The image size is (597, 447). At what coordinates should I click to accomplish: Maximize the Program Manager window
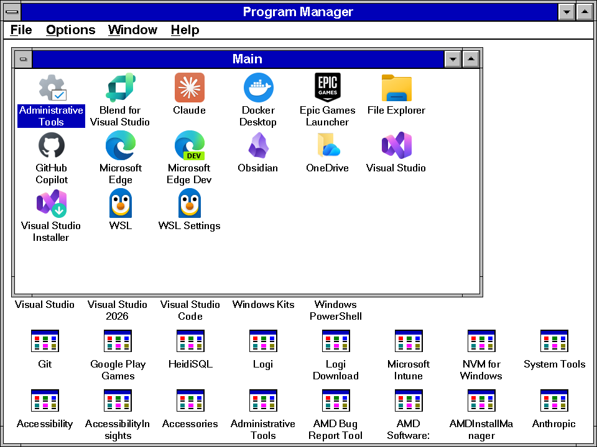(585, 12)
